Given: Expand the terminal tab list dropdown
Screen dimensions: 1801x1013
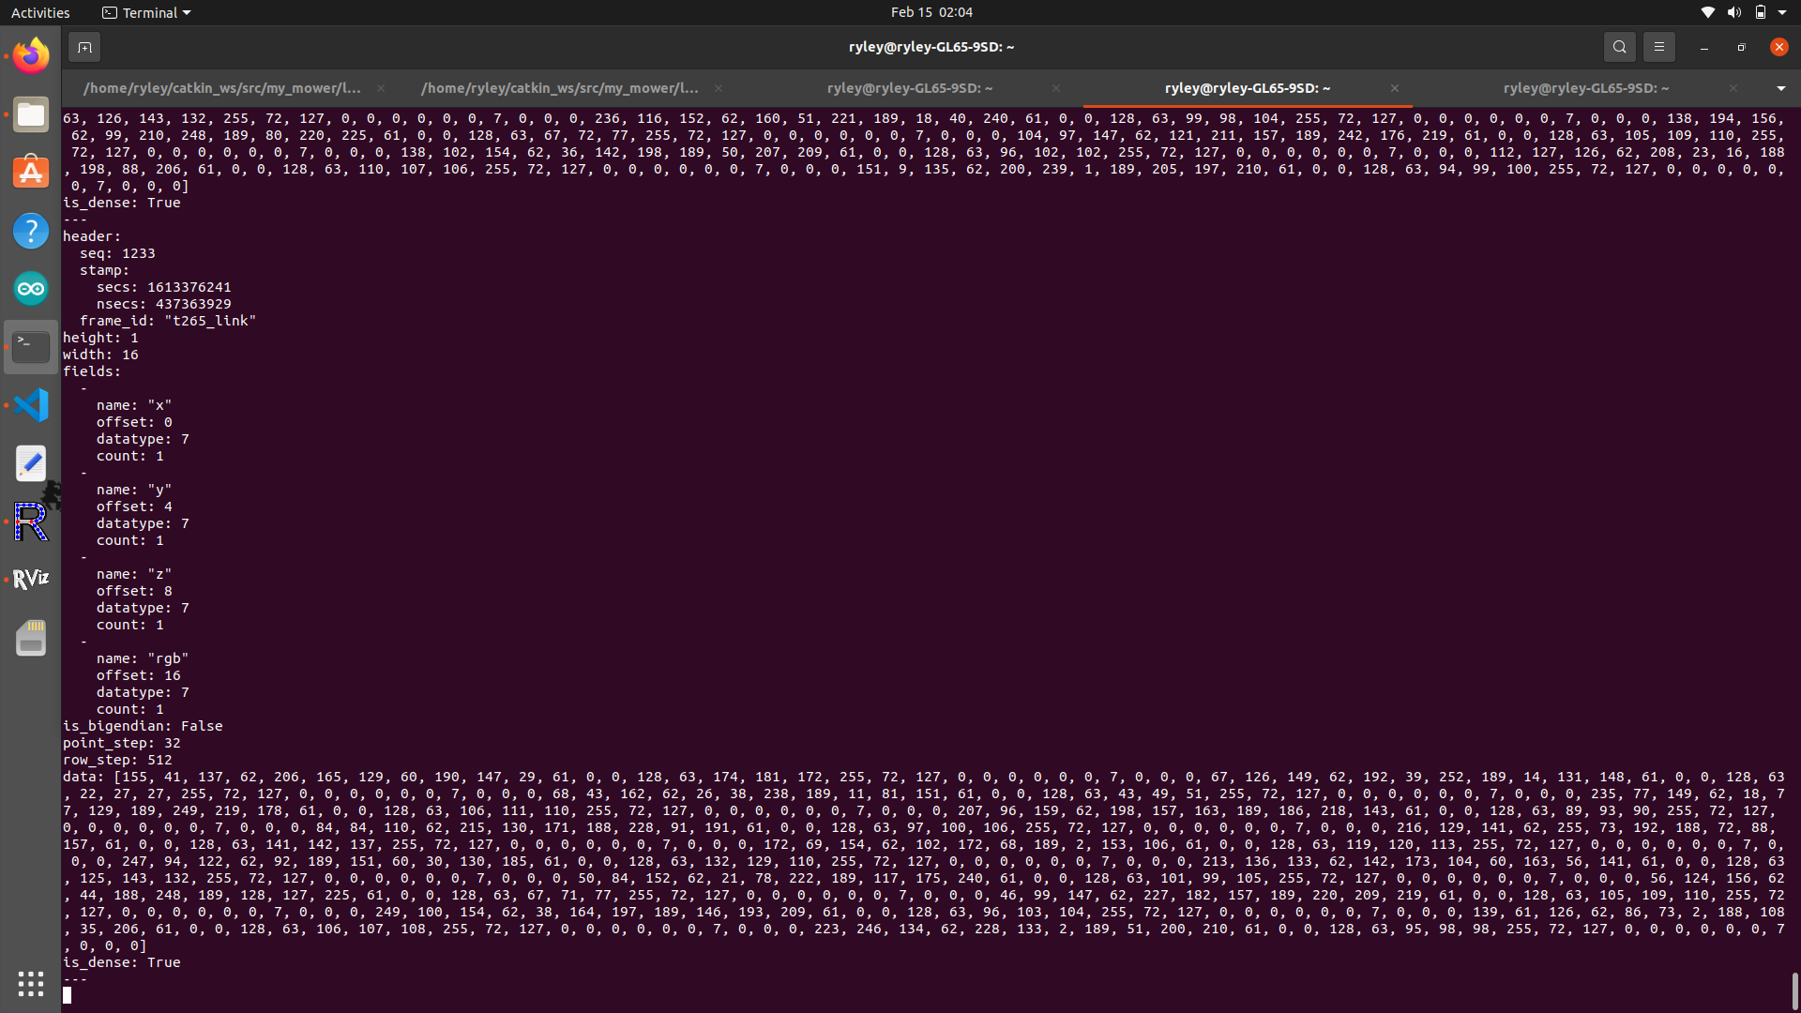Looking at the screenshot, I should (1780, 88).
